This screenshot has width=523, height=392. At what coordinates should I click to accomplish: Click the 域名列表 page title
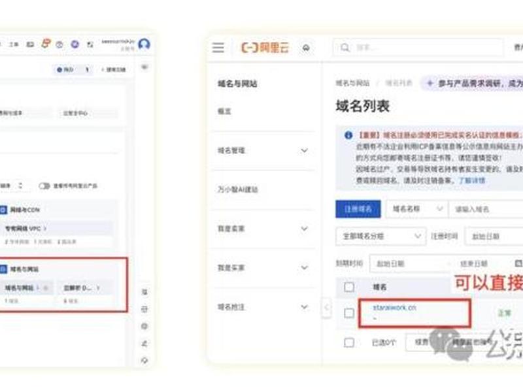(x=363, y=106)
